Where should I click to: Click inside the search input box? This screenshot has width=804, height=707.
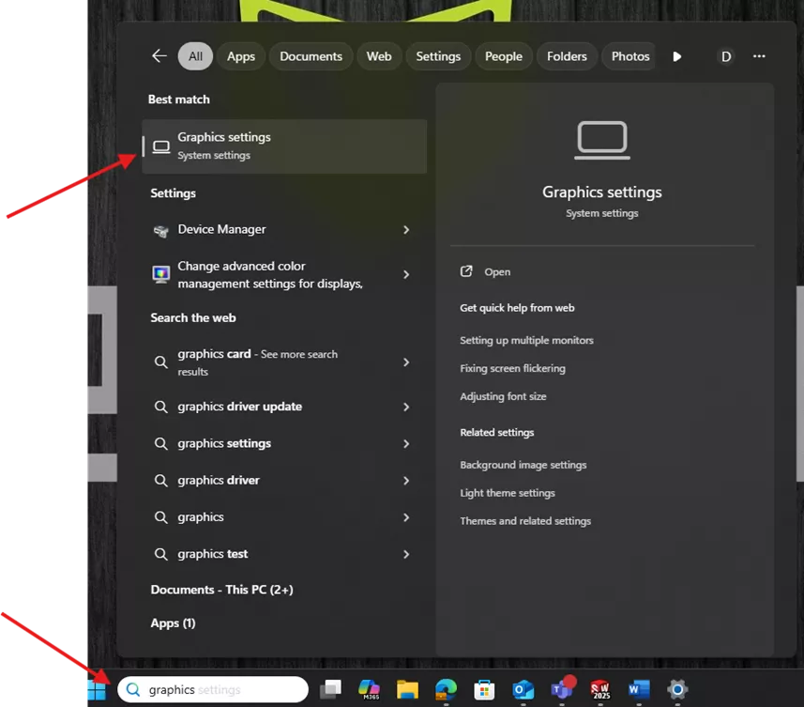click(x=225, y=688)
